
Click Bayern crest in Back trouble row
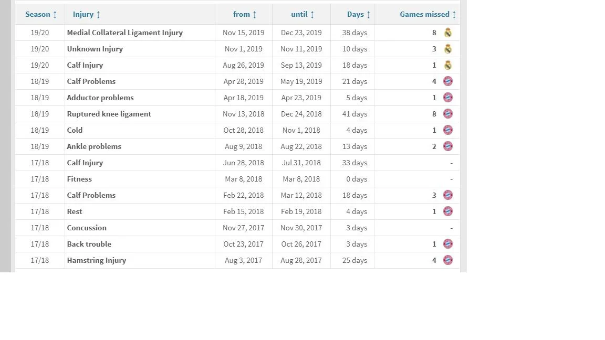447,244
